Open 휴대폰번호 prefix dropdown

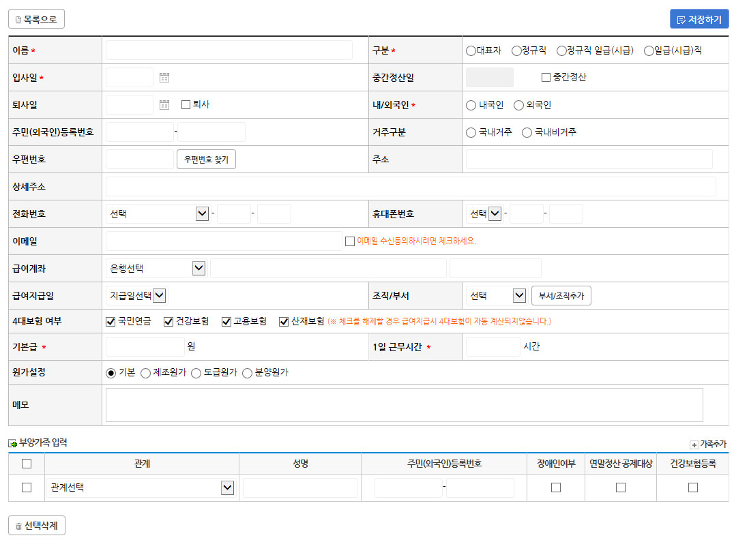pyautogui.click(x=484, y=214)
